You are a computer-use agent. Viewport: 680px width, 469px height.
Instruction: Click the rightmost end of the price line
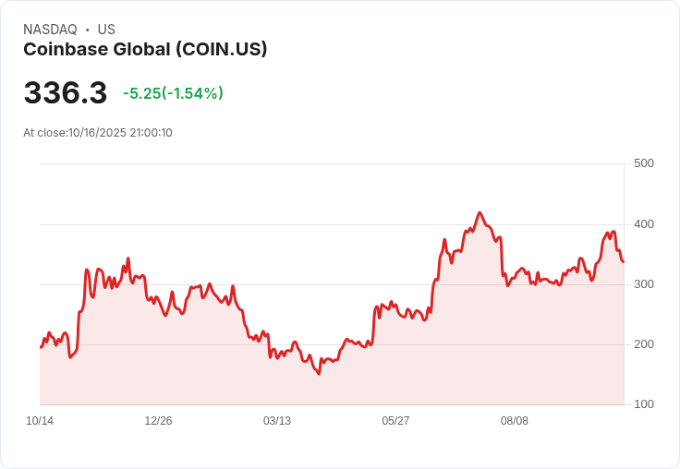click(623, 262)
